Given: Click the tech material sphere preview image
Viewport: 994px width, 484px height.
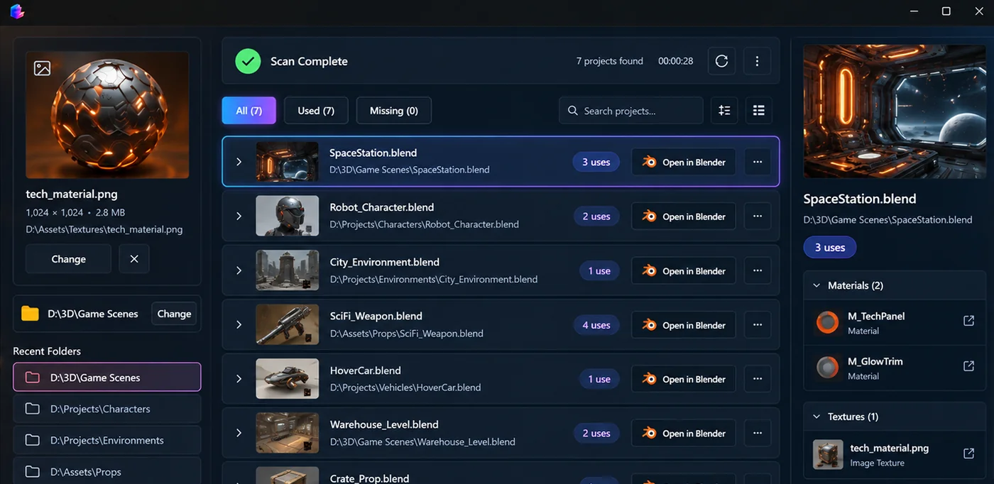Looking at the screenshot, I should [107, 115].
